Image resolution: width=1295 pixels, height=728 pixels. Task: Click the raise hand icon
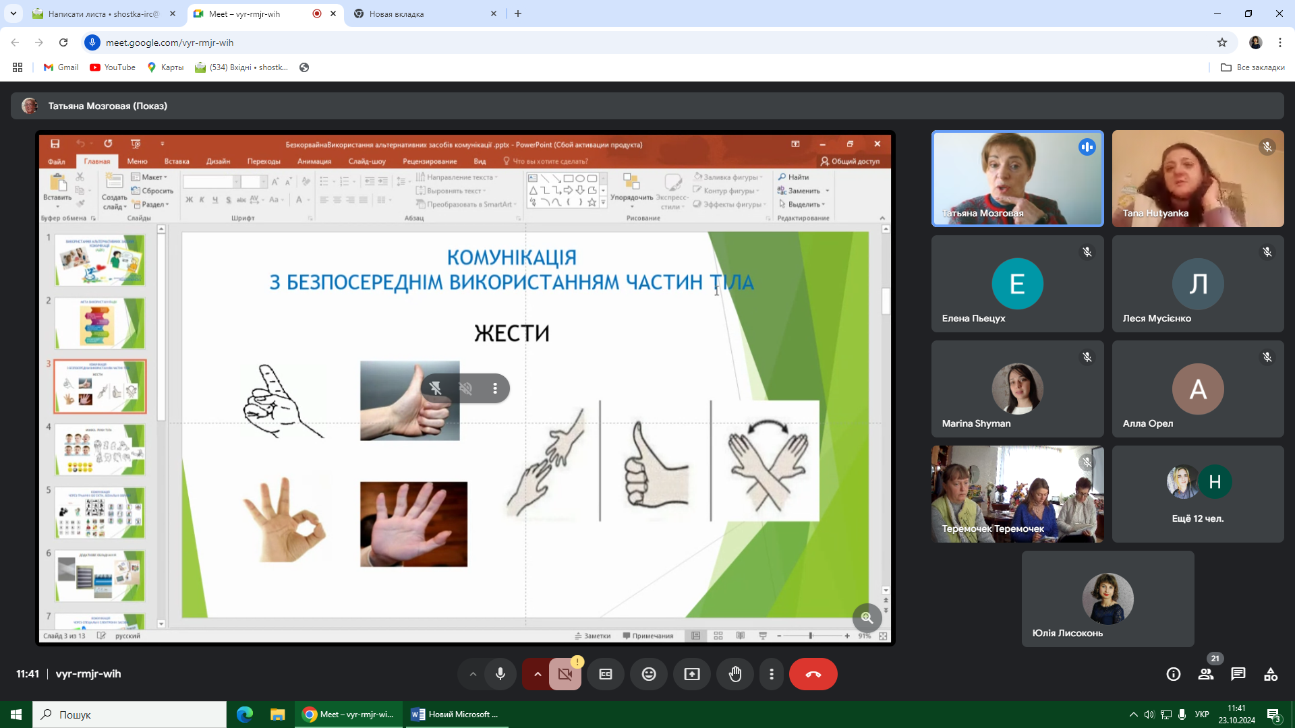pos(735,674)
